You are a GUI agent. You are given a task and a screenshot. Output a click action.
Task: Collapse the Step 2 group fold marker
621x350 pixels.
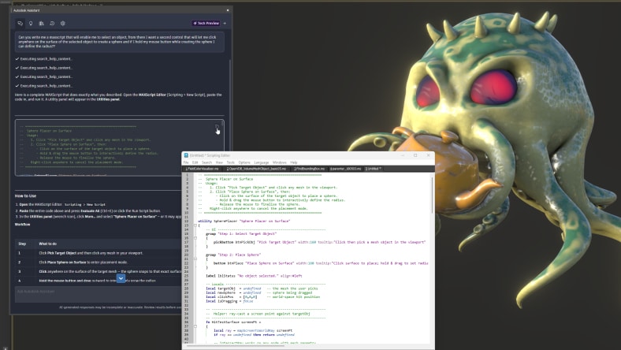pyautogui.click(x=195, y=259)
